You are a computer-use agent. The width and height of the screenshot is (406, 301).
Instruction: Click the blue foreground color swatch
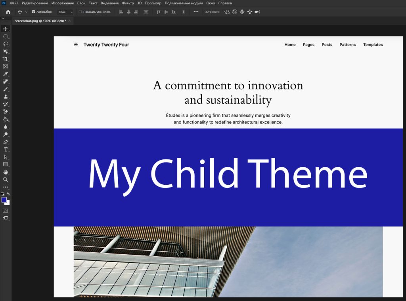coord(4,200)
